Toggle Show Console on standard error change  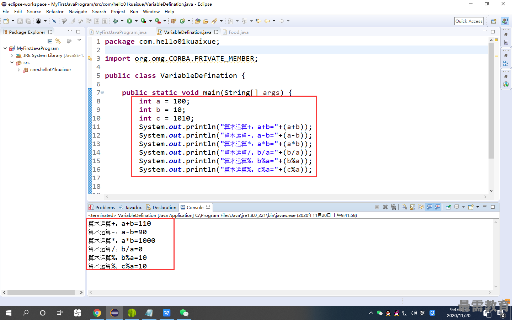[437, 207]
